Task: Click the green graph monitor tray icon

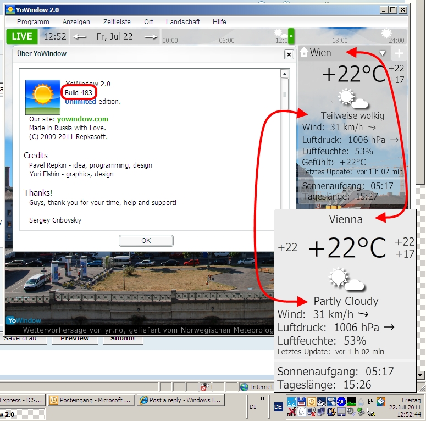Action: pyautogui.click(x=351, y=402)
